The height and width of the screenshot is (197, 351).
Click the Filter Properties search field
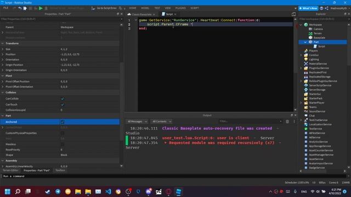[x=60, y=19]
